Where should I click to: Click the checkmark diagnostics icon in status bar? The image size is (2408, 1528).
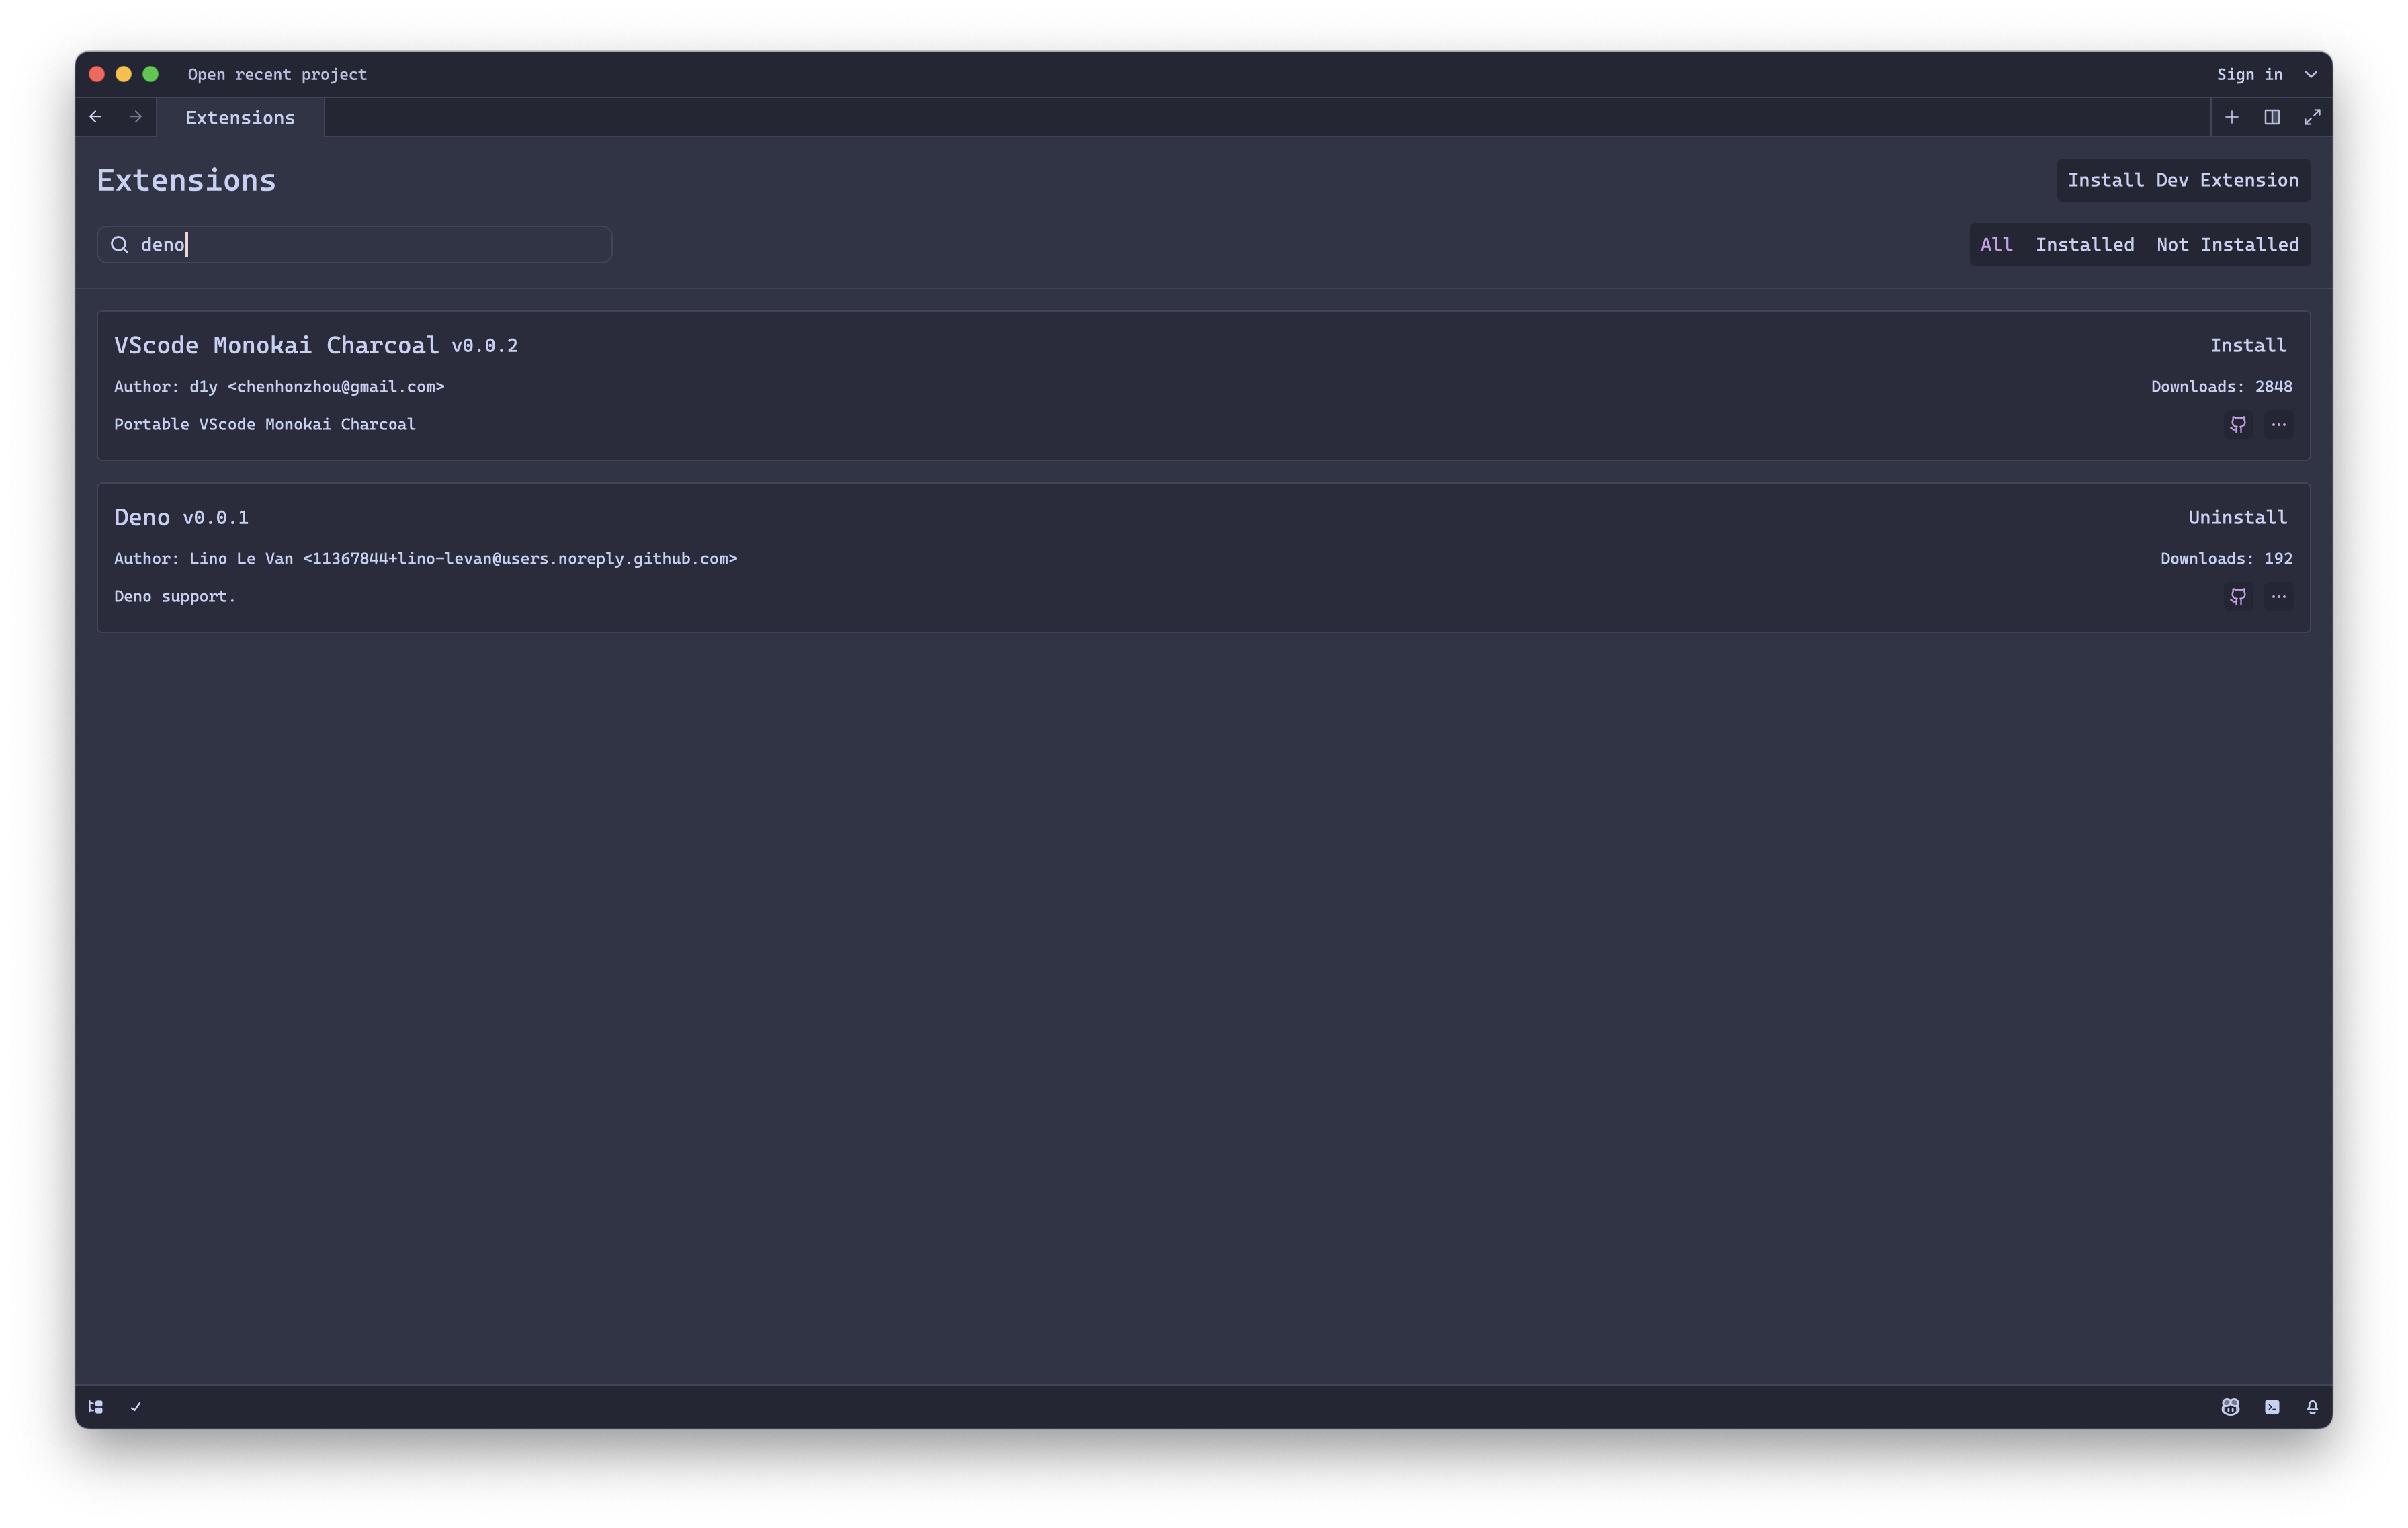pos(136,1407)
